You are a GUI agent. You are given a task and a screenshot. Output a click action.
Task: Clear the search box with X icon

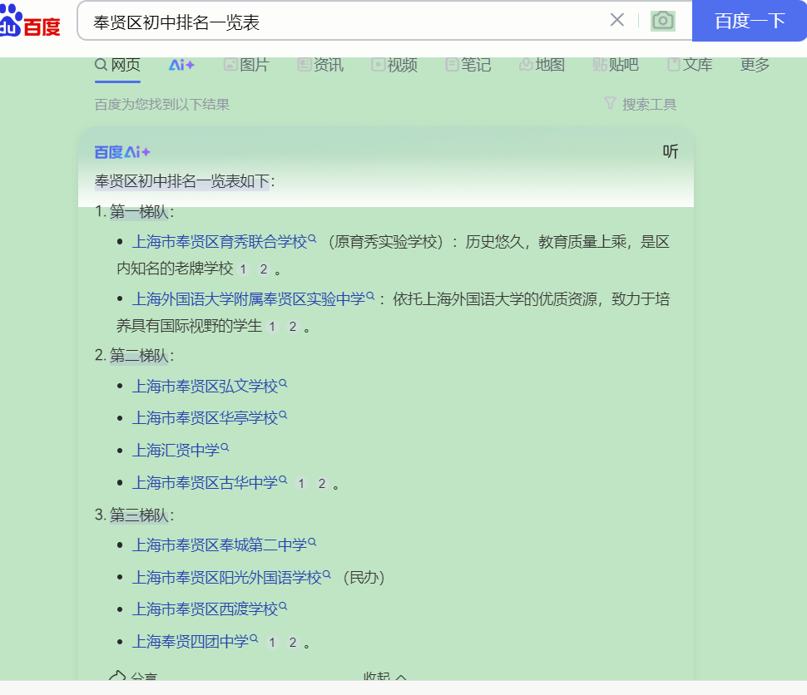(x=616, y=20)
